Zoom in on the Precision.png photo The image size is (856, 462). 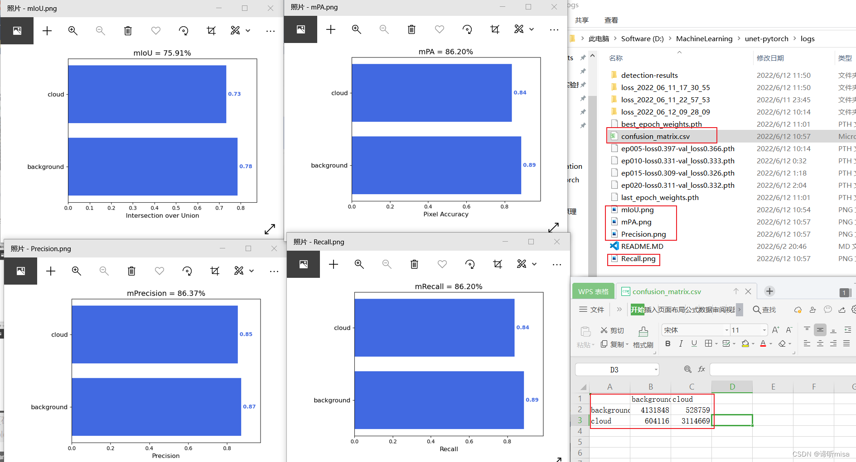point(76,271)
